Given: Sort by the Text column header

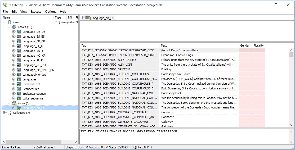Looking at the screenshot, I should (x=199, y=46).
